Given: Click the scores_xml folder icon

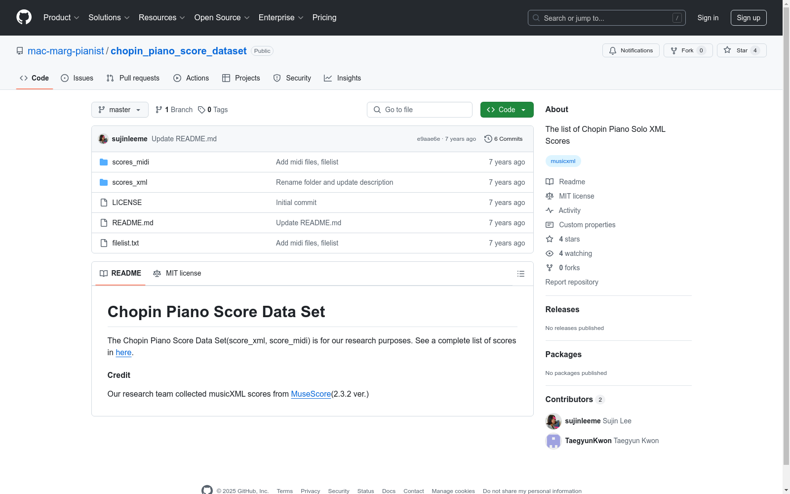Looking at the screenshot, I should [x=104, y=182].
